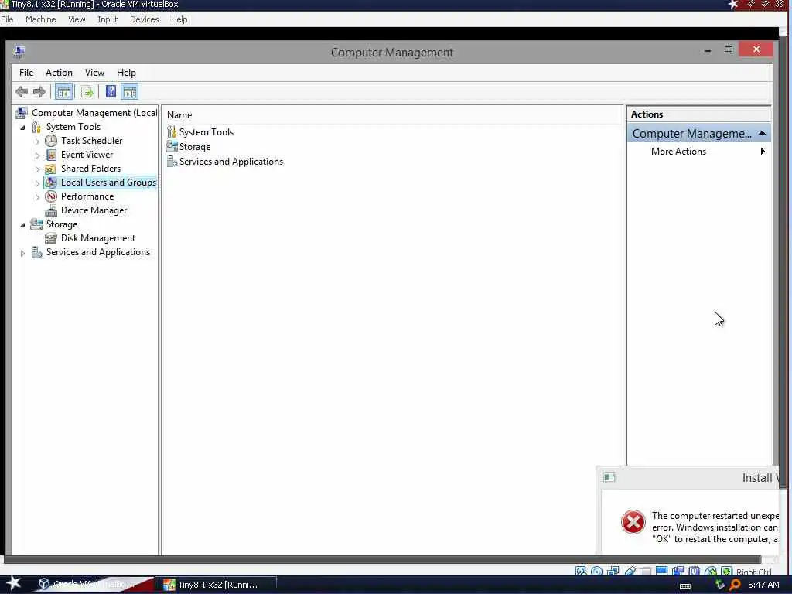Click the orange magnifier tray icon
This screenshot has height=594, width=792.
tap(736, 585)
